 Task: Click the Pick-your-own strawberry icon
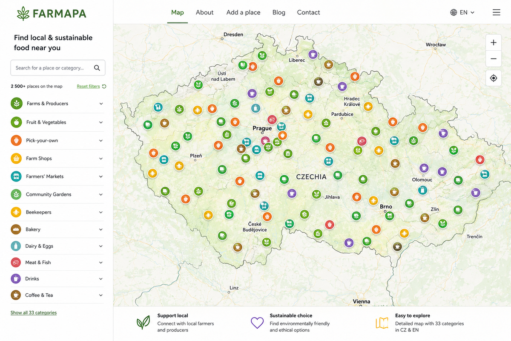16,140
